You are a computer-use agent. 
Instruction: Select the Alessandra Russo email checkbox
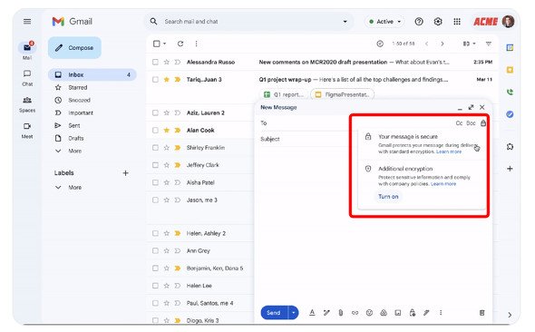(155, 62)
